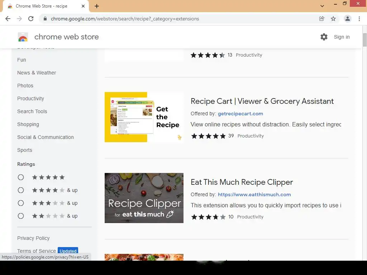Select the Social & Communication category
The width and height of the screenshot is (367, 275).
46,137
